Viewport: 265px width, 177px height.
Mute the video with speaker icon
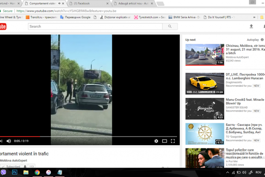9,141
